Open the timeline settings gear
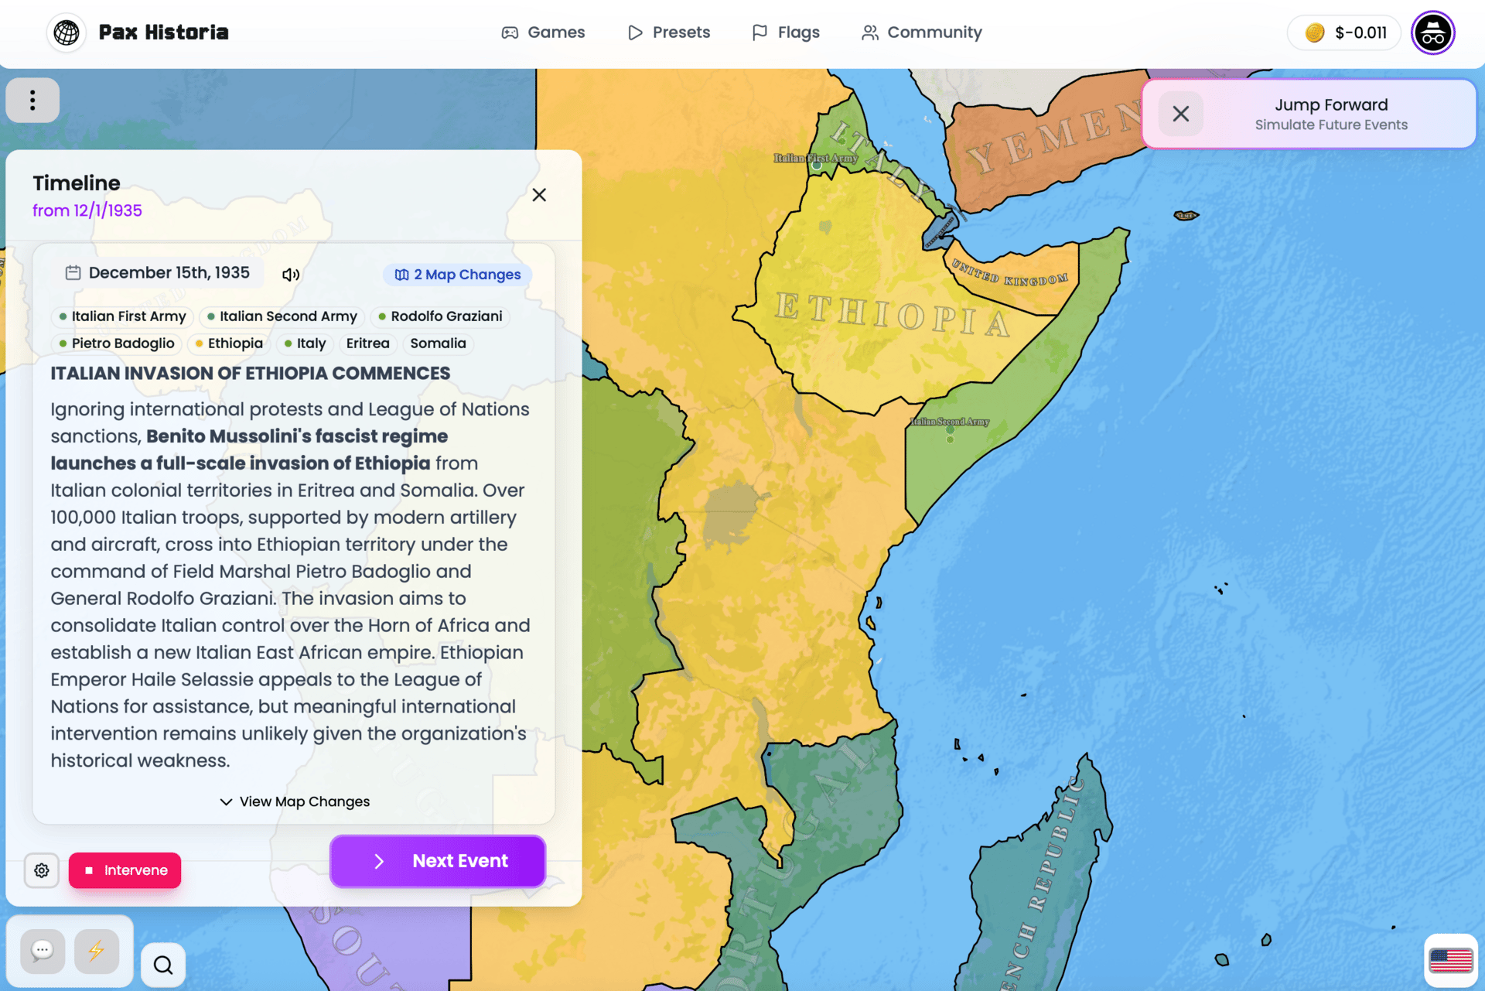Viewport: 1485px width, 991px height. click(x=42, y=870)
